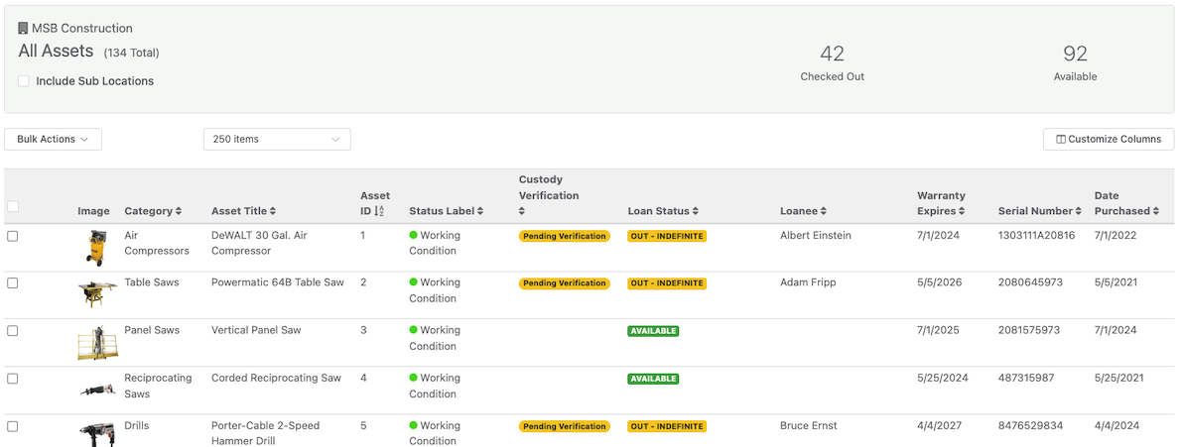Open the Vertical Panel Saw image thumbnail

(x=98, y=342)
